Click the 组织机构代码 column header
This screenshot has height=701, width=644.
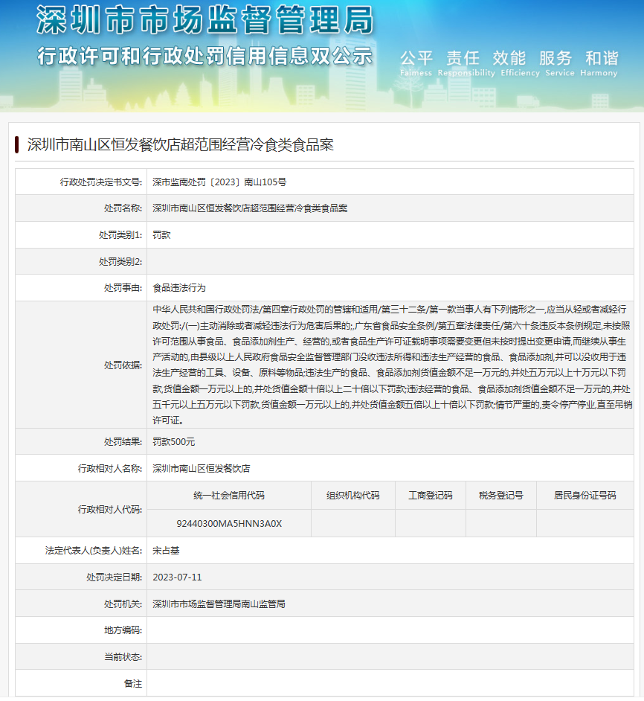click(352, 496)
